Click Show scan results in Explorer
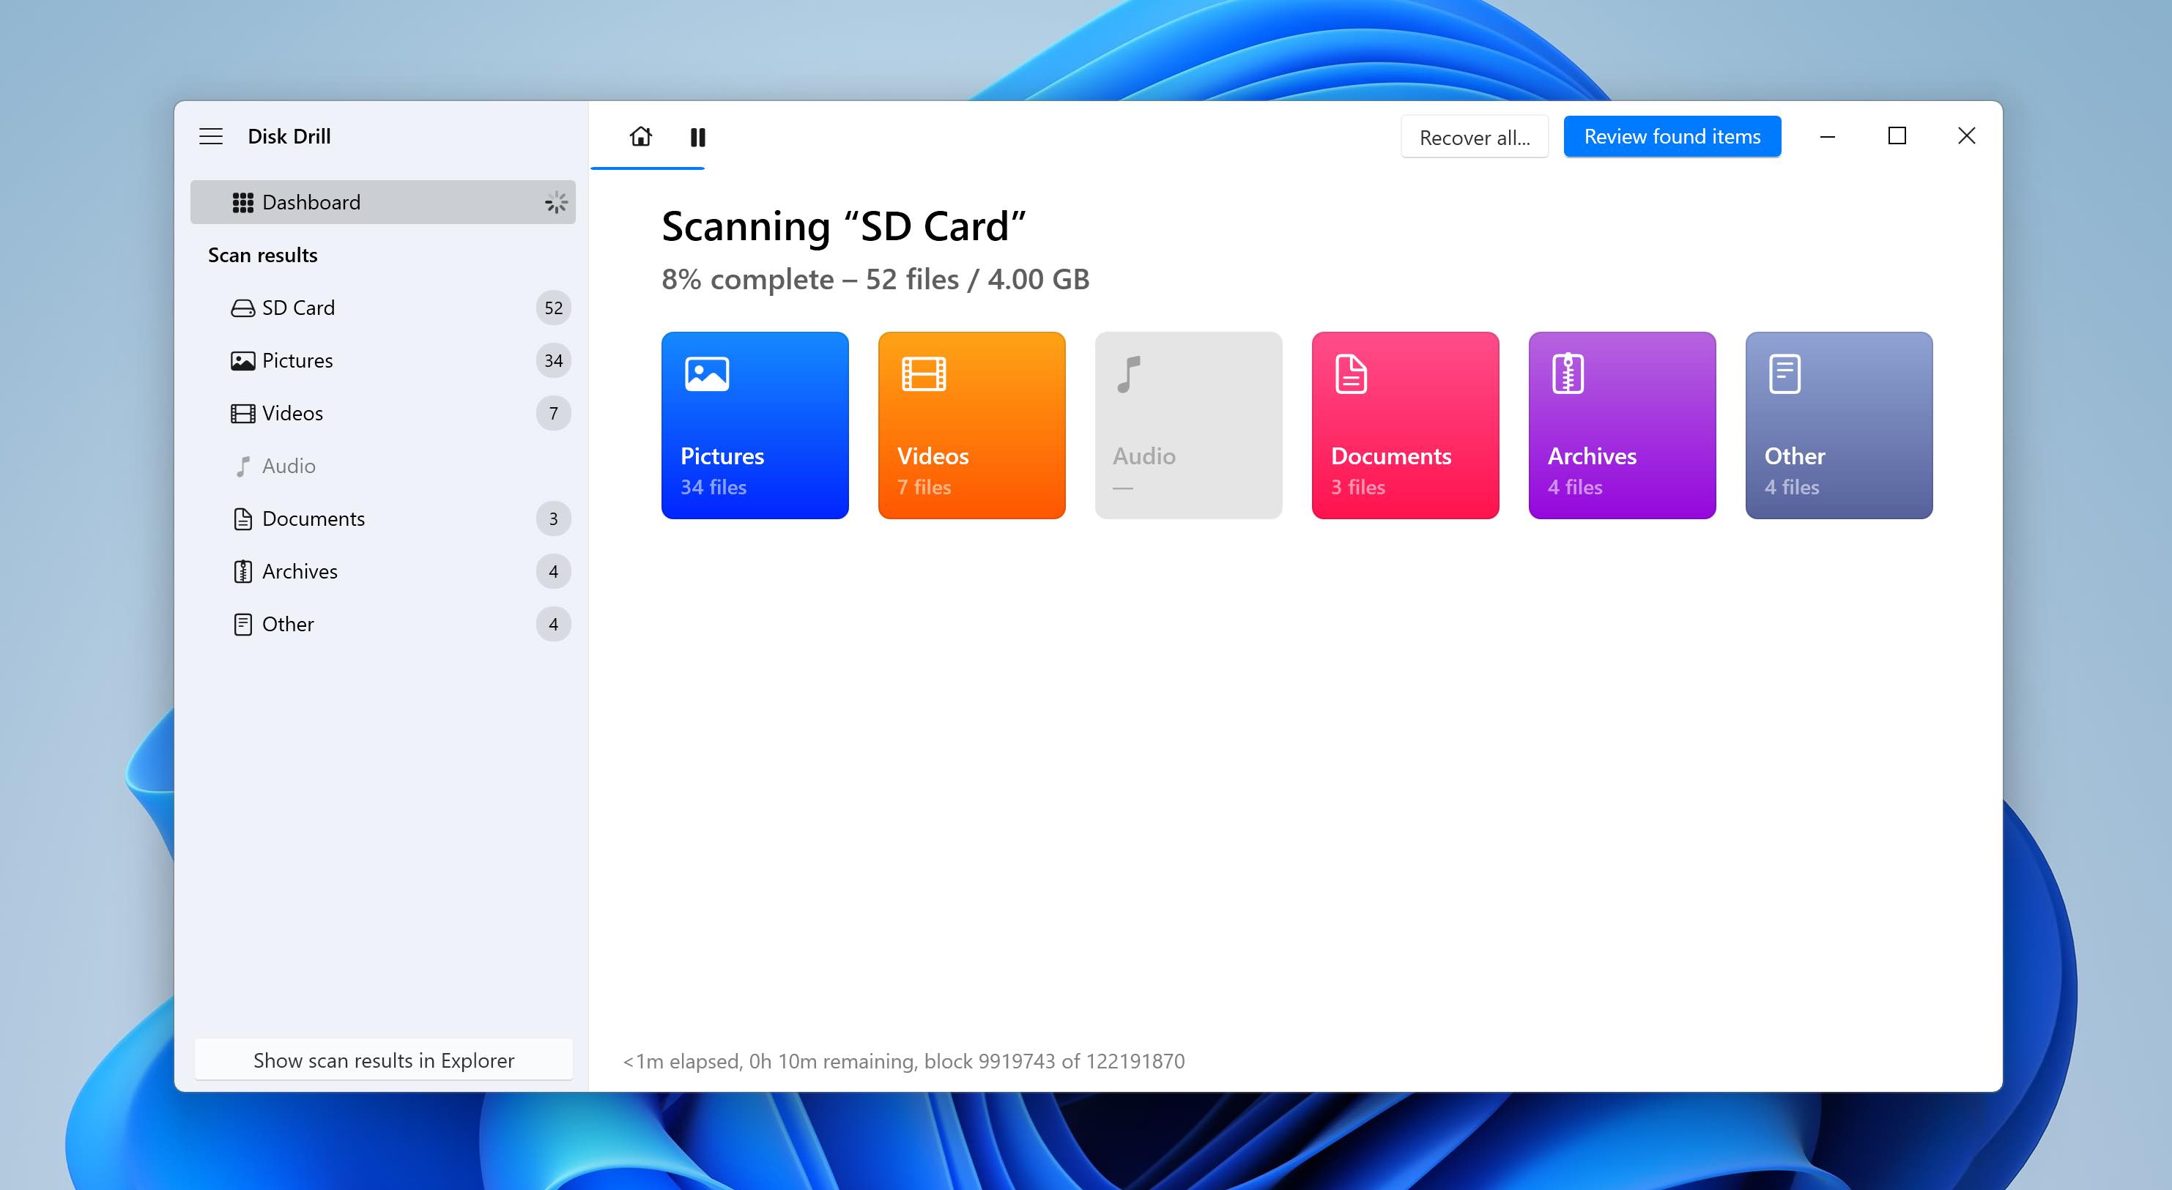Image resolution: width=2172 pixels, height=1190 pixels. [x=384, y=1060]
